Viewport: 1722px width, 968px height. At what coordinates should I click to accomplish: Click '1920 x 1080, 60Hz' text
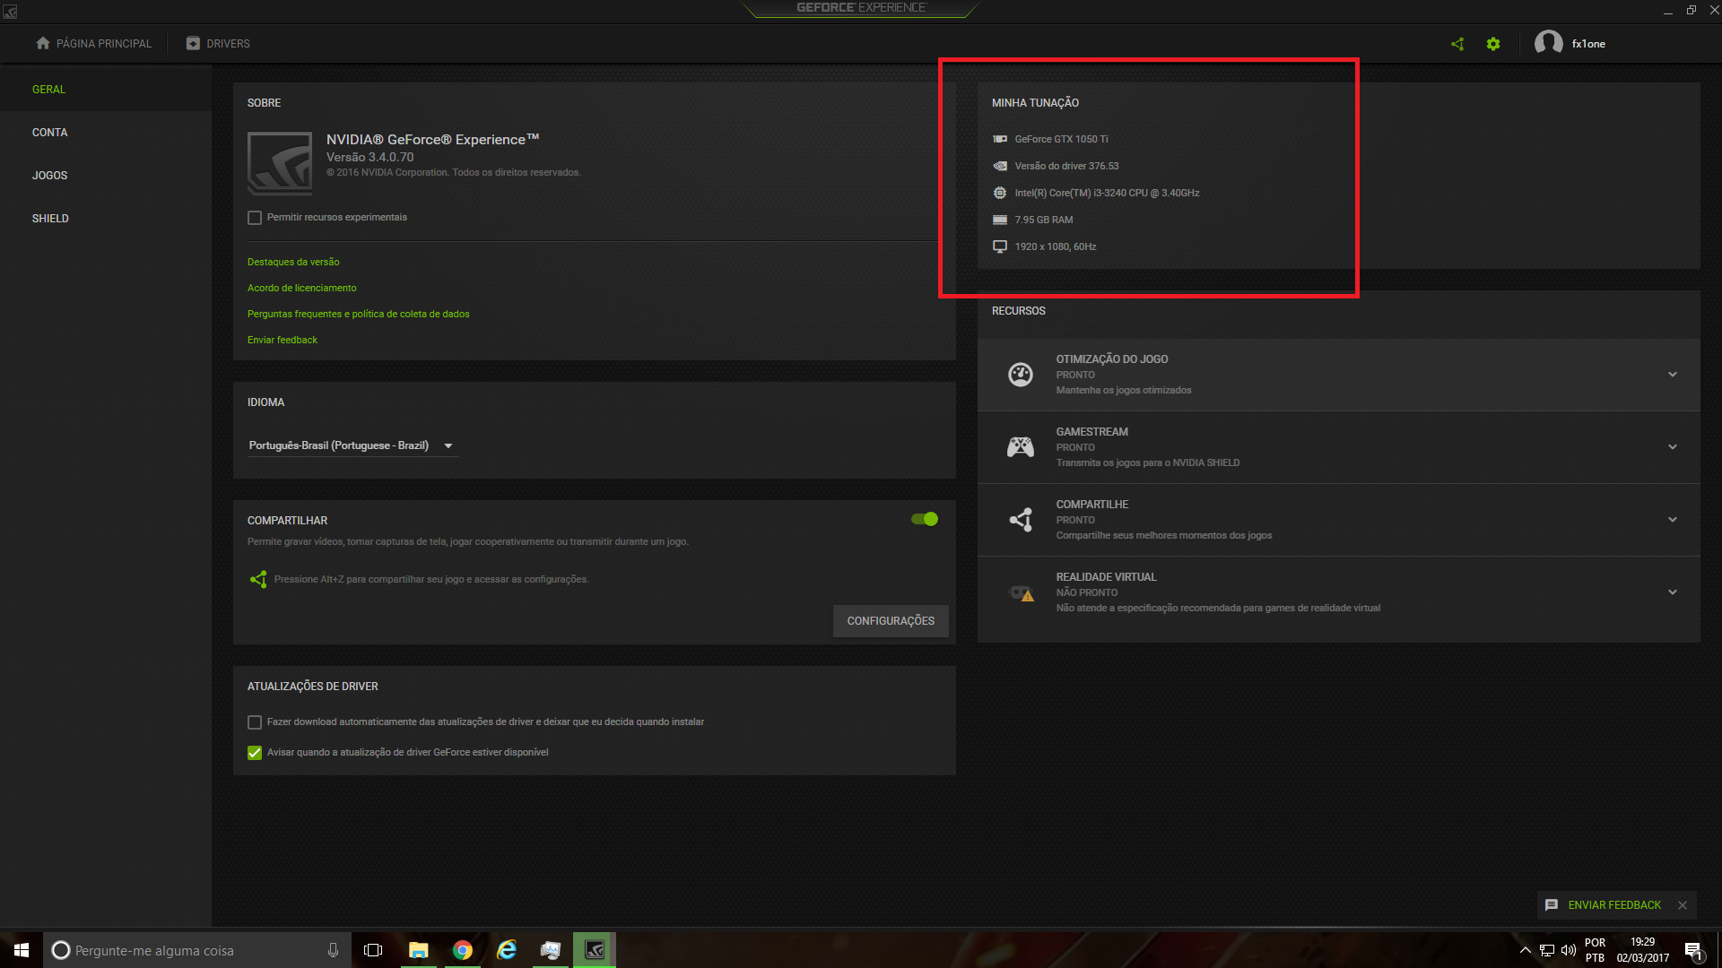point(1056,246)
